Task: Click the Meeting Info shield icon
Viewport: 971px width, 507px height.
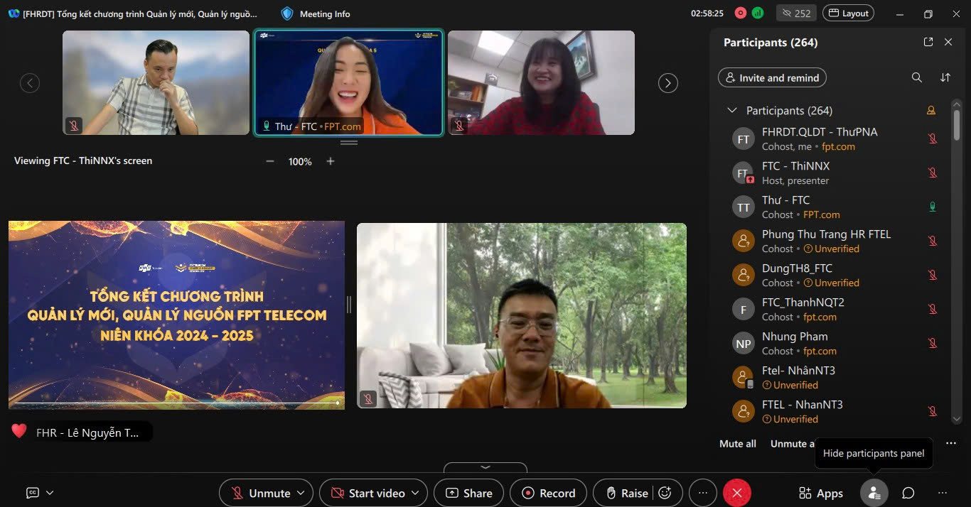Action: coord(287,13)
